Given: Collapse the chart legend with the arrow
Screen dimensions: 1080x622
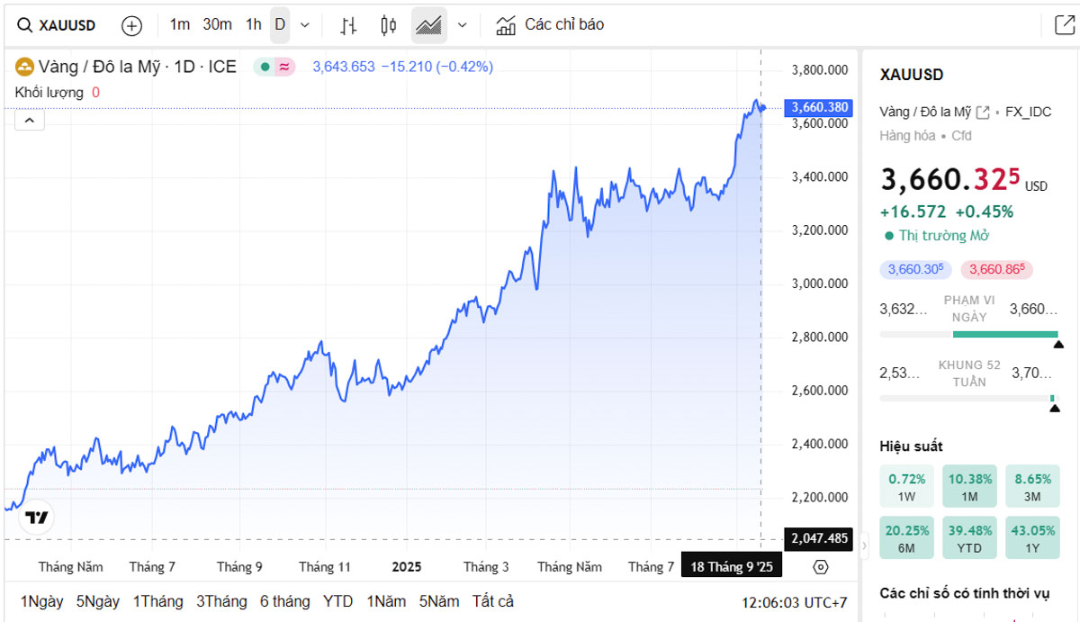Looking at the screenshot, I should (30, 120).
